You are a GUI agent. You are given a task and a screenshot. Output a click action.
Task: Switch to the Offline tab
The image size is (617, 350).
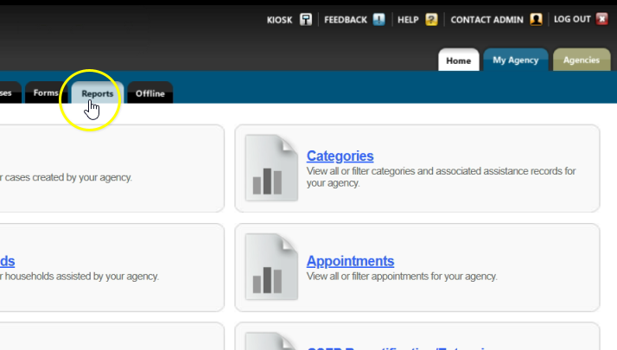pos(149,93)
